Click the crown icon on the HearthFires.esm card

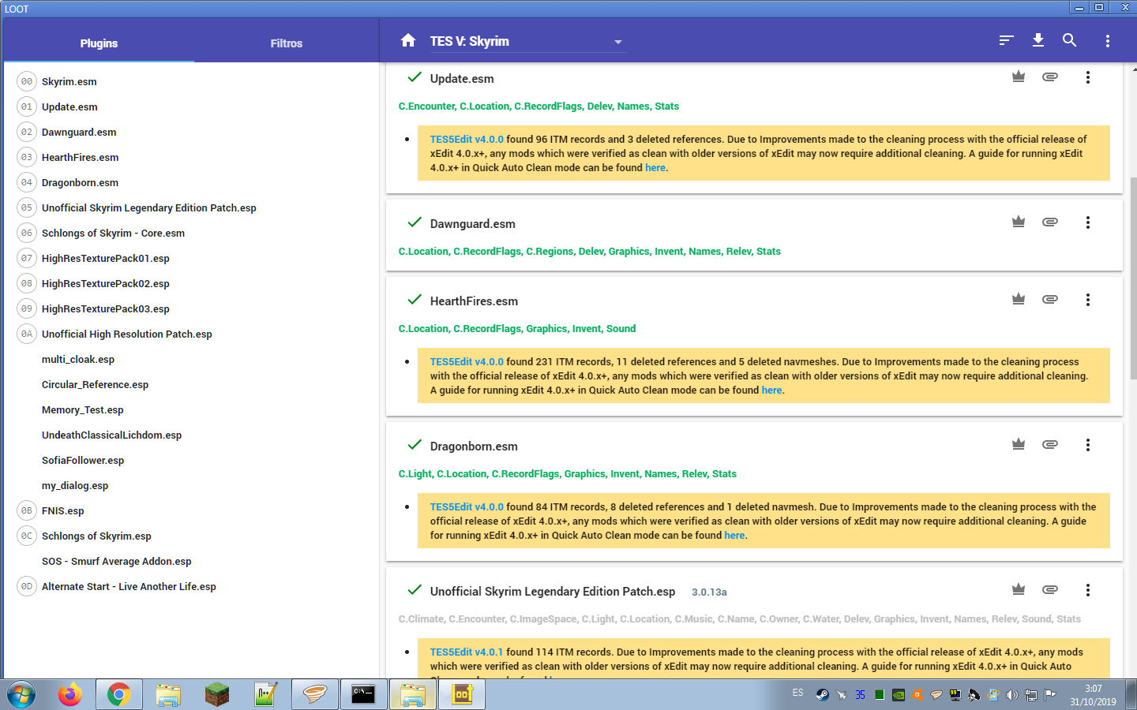1019,300
